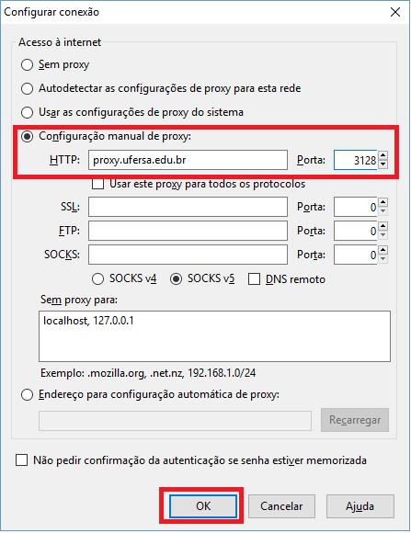Screen dimensions: 411x533
Task: Select the SOCKS v4 radio option
Action: tap(98, 279)
